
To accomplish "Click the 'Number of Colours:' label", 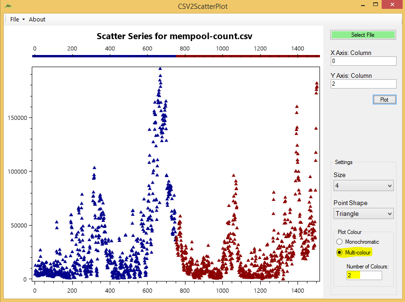I will pos(367,267).
